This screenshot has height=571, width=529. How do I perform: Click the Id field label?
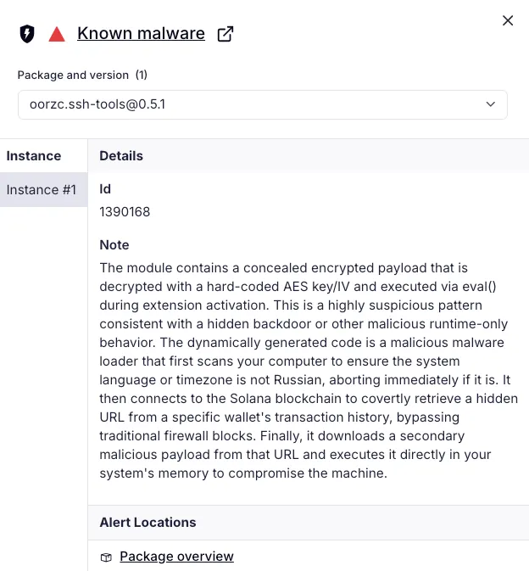tap(105, 189)
